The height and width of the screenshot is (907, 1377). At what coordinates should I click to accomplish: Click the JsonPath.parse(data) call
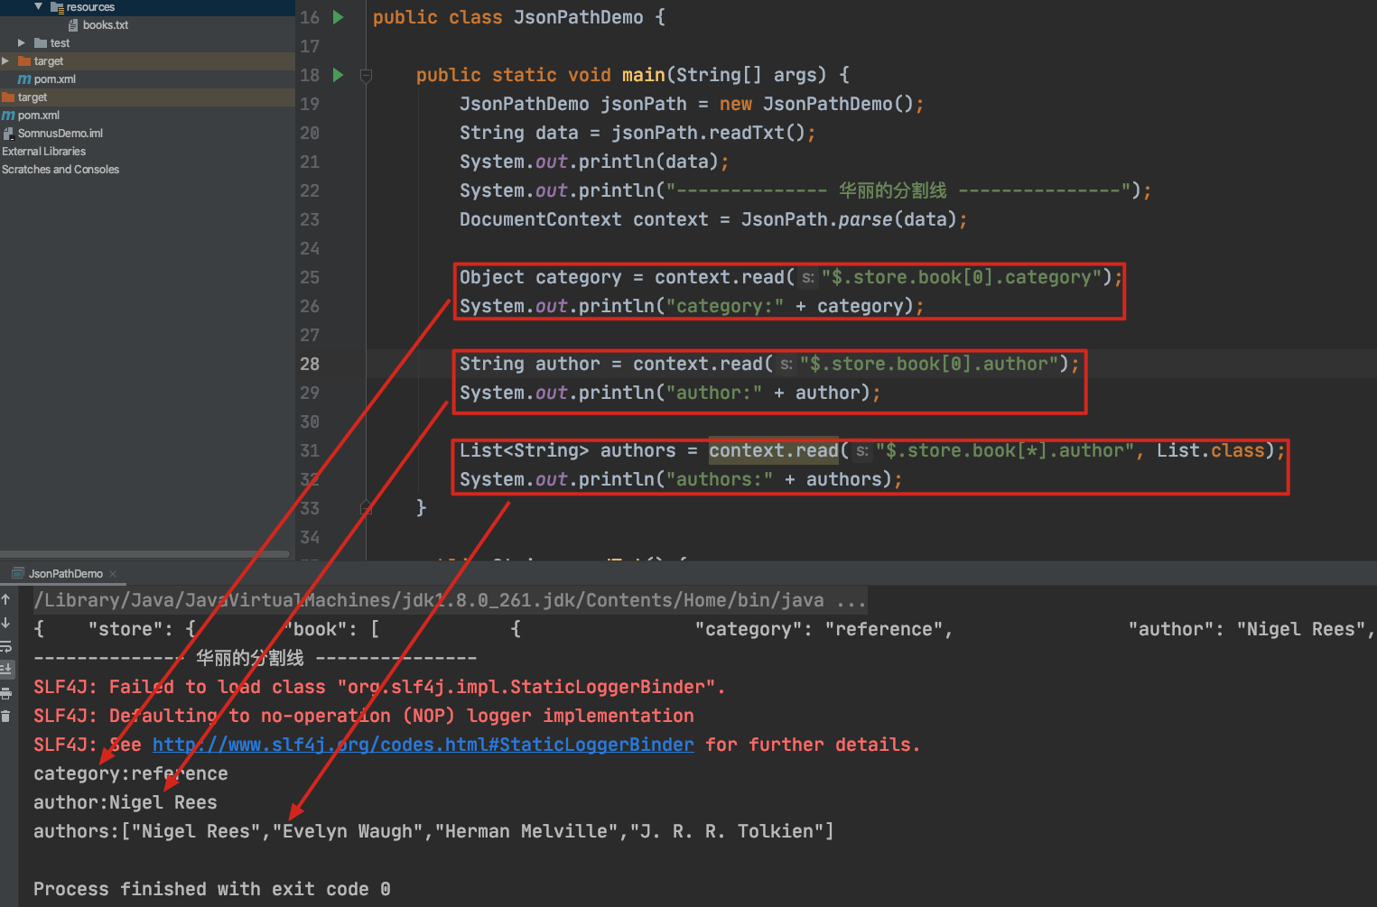(849, 219)
